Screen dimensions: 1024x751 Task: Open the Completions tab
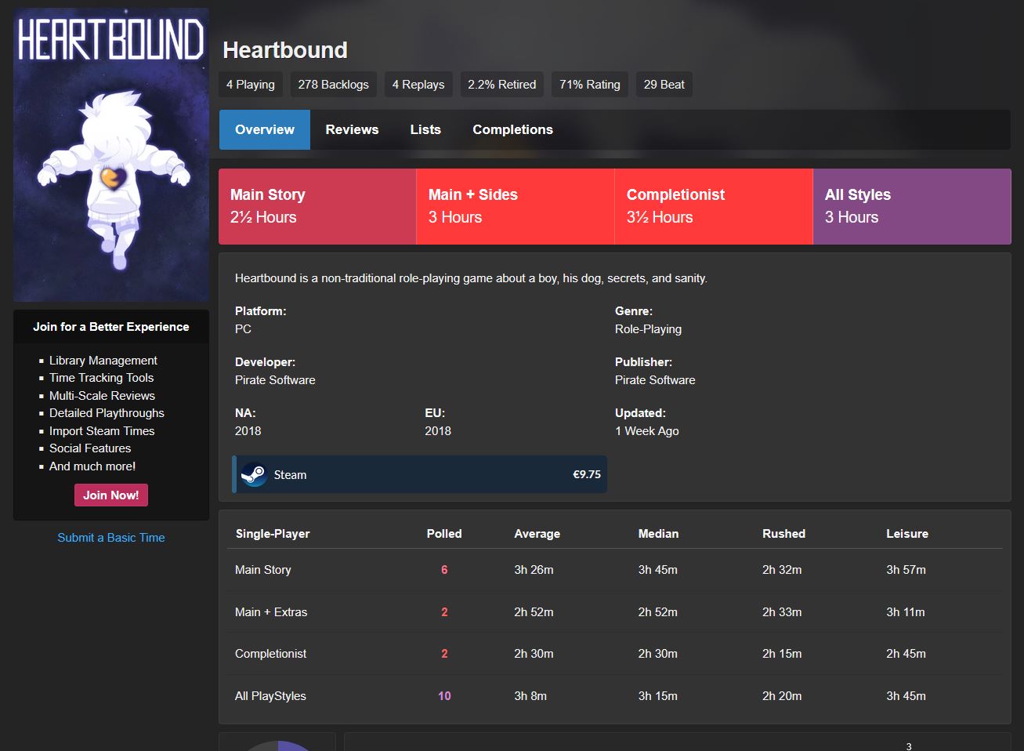(x=512, y=129)
